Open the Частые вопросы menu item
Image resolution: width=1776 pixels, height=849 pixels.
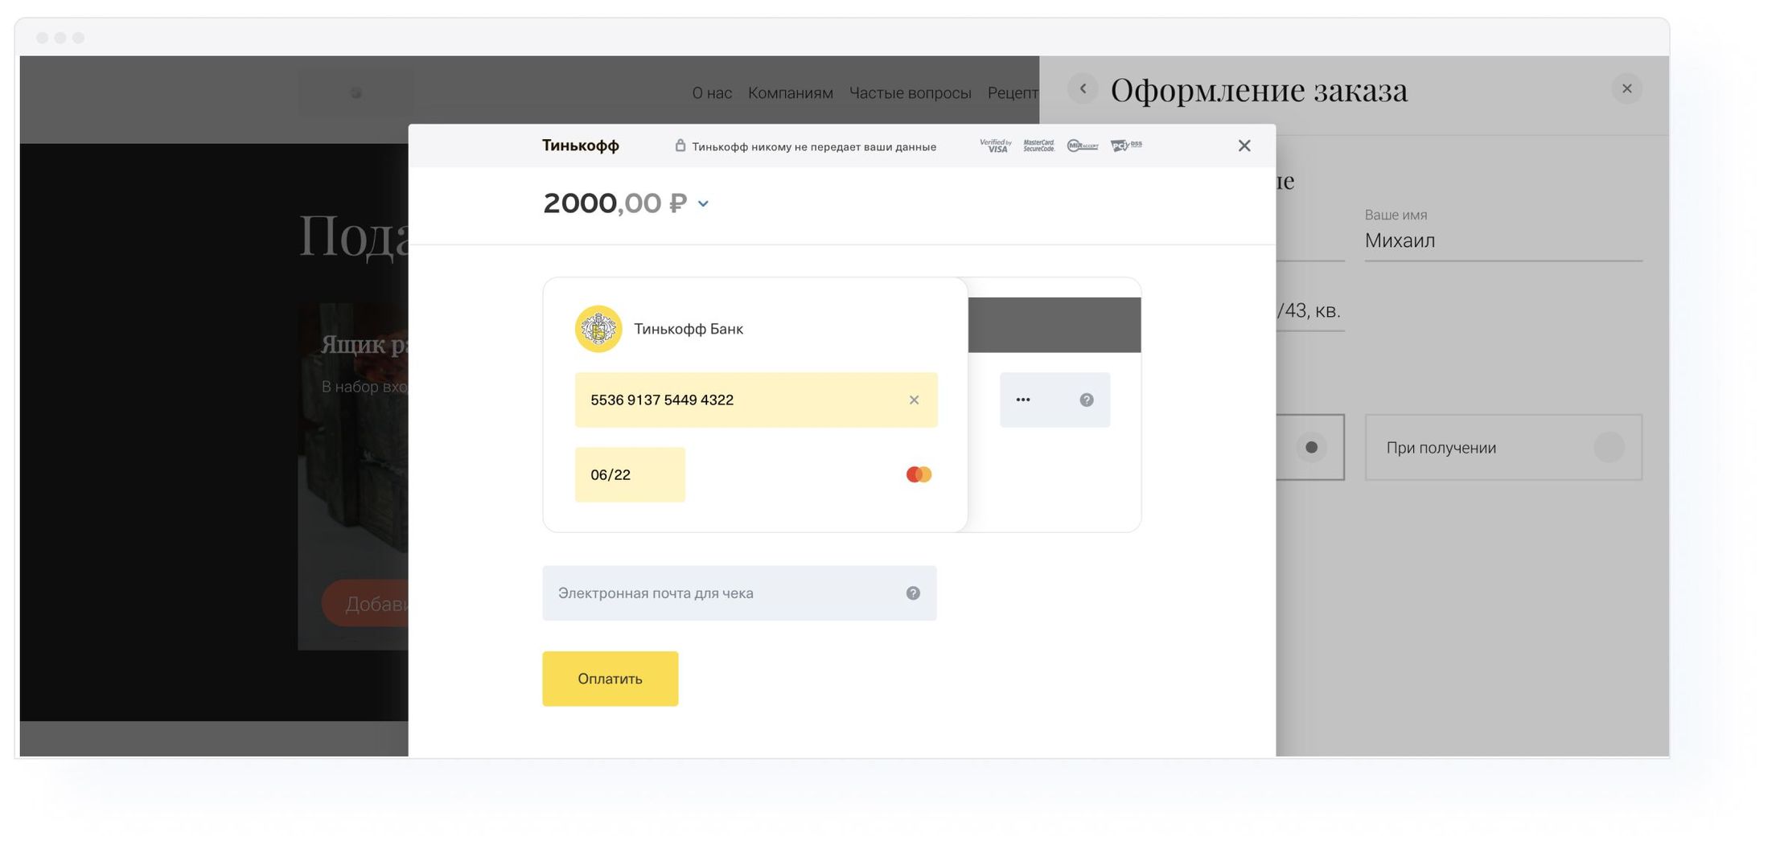pos(910,92)
